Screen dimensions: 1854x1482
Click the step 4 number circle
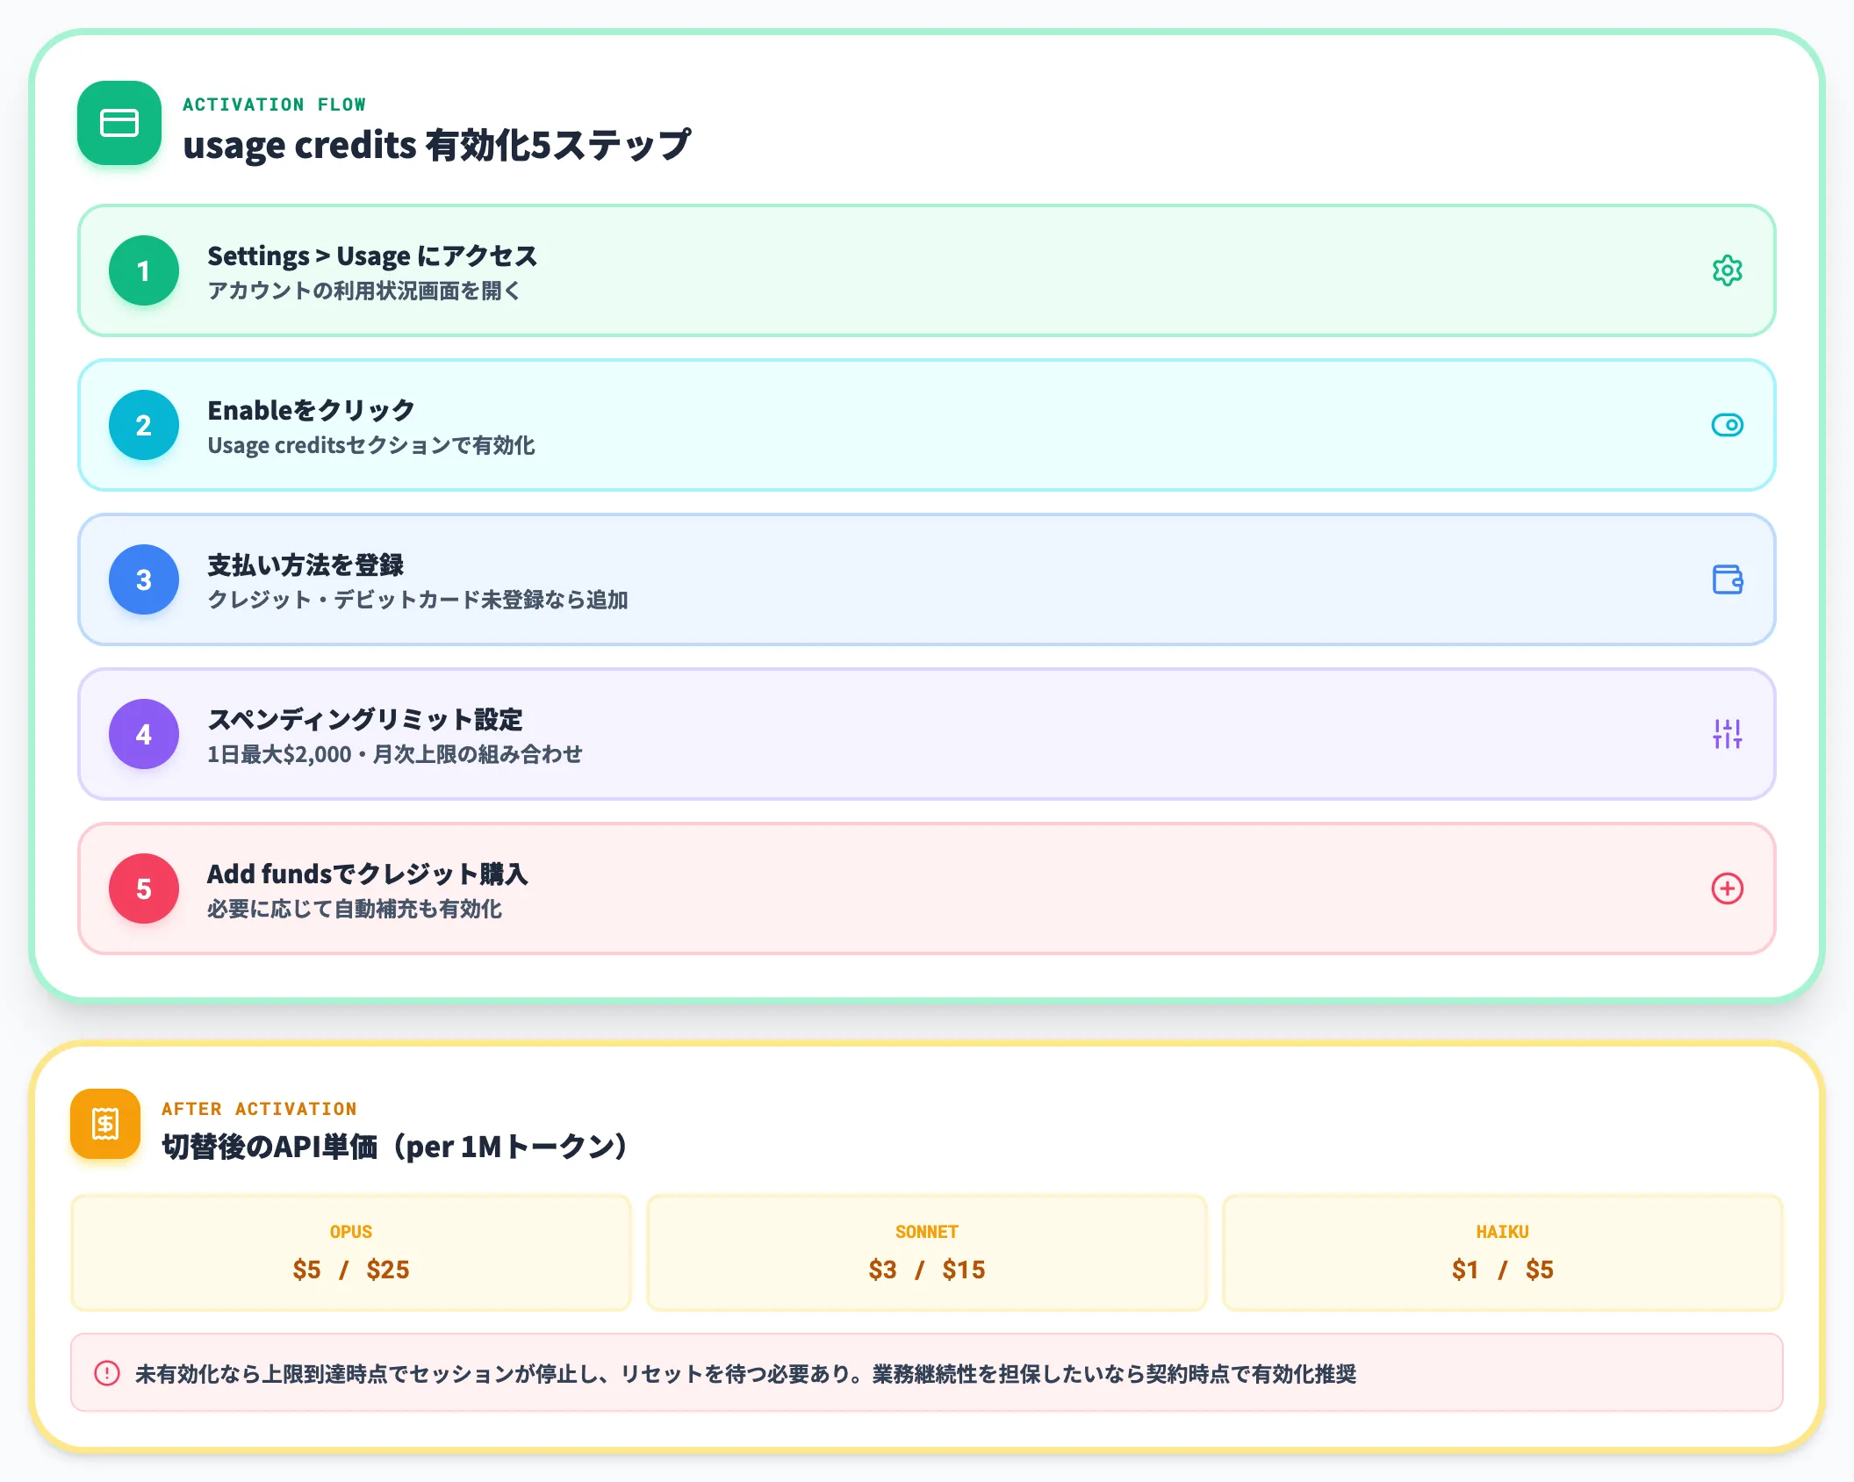coord(144,734)
